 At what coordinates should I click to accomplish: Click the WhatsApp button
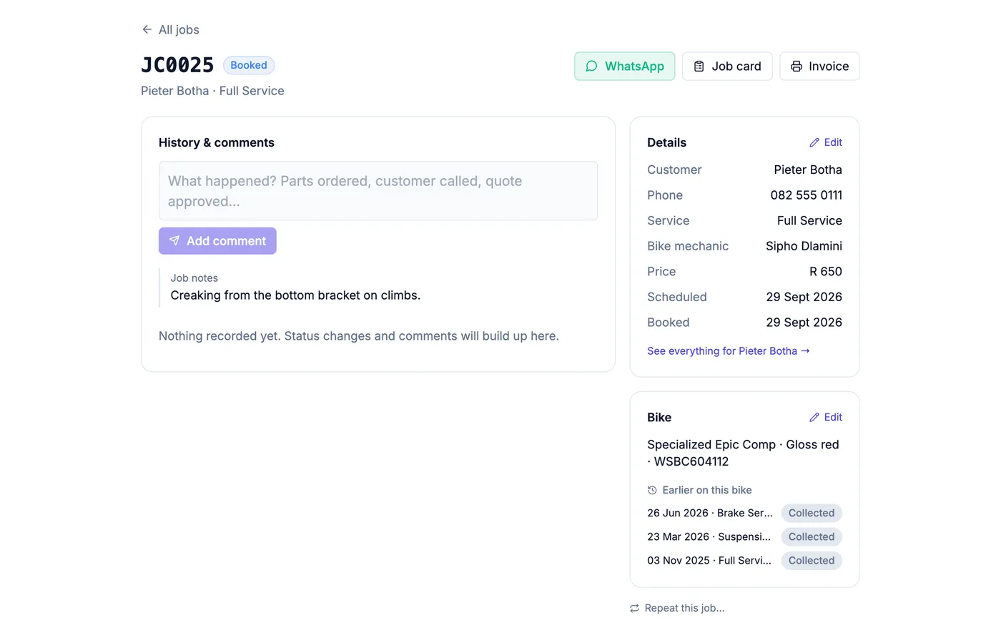click(x=624, y=66)
